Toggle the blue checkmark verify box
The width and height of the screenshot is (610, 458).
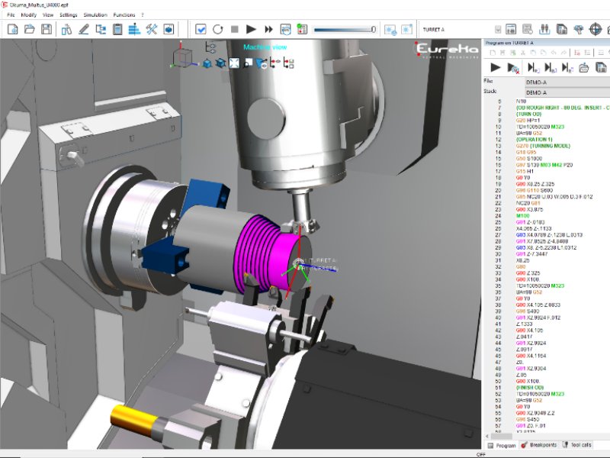tap(201, 29)
